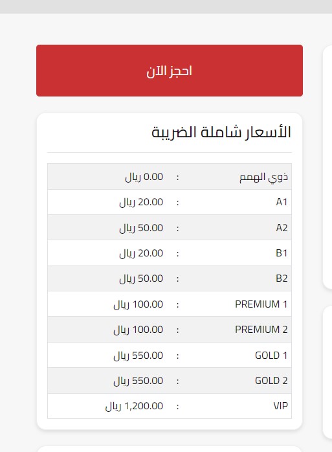Select the VIP ticket category label

(x=280, y=406)
